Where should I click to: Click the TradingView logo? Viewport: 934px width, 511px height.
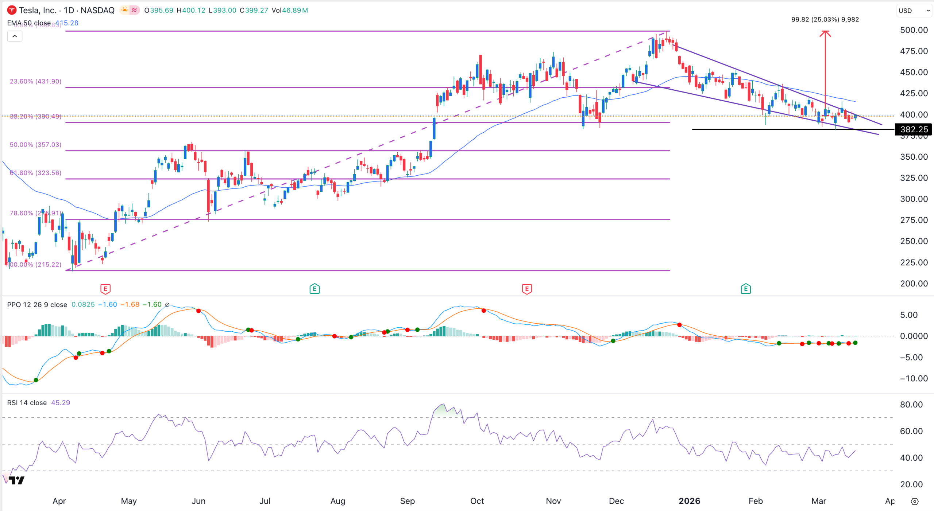[17, 480]
